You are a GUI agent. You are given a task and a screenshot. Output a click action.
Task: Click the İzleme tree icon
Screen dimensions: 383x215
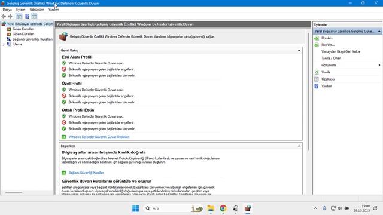(9, 44)
